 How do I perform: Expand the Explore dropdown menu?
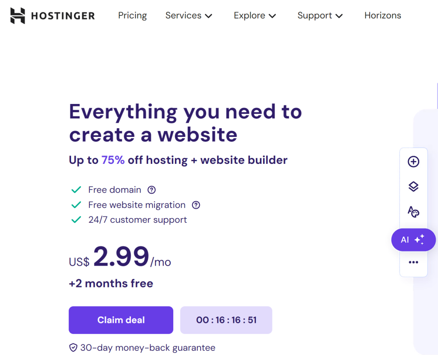click(255, 16)
